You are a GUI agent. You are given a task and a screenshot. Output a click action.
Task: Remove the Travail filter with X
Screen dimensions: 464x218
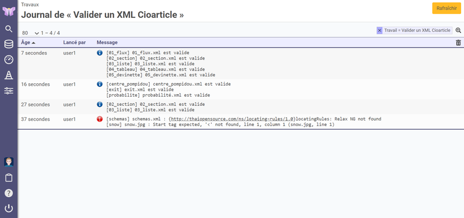coord(380,31)
